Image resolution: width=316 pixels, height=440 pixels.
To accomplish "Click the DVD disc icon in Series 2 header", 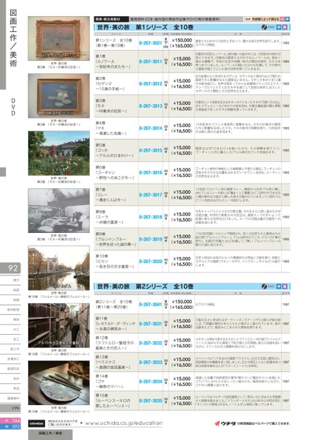I will point(264,286).
